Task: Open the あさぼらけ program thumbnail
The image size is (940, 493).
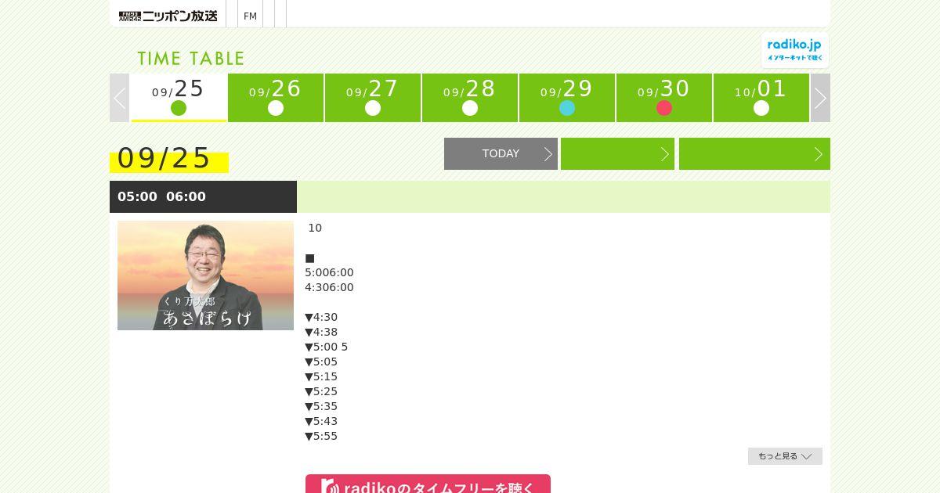Action: 205,275
